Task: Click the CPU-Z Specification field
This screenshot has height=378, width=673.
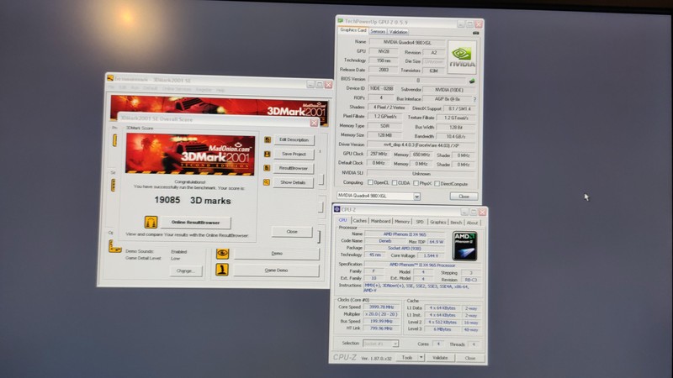Action: [422, 265]
